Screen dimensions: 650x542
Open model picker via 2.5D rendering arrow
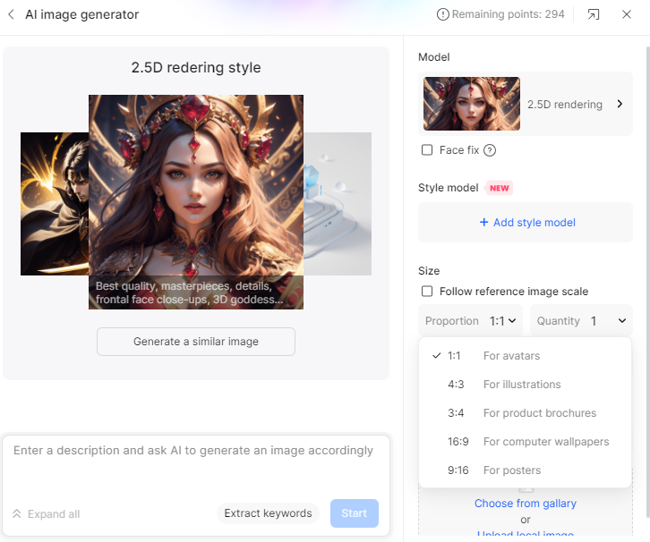(x=620, y=104)
